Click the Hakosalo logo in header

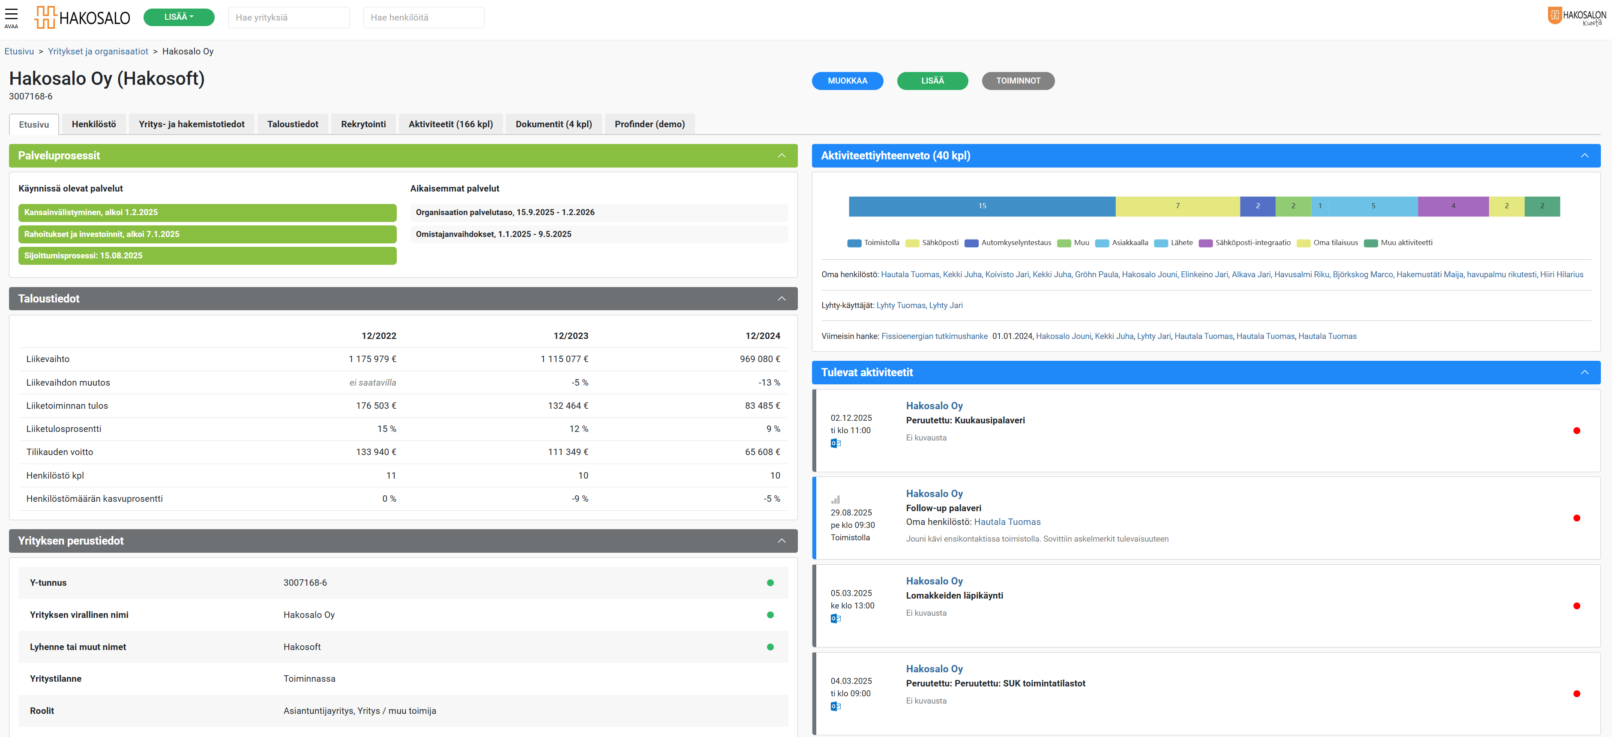click(x=83, y=18)
